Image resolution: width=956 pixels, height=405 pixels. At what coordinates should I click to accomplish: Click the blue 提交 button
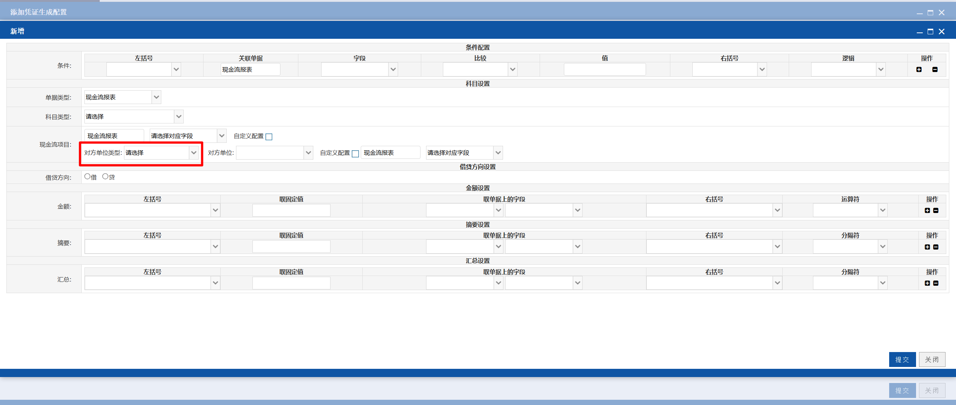point(902,360)
